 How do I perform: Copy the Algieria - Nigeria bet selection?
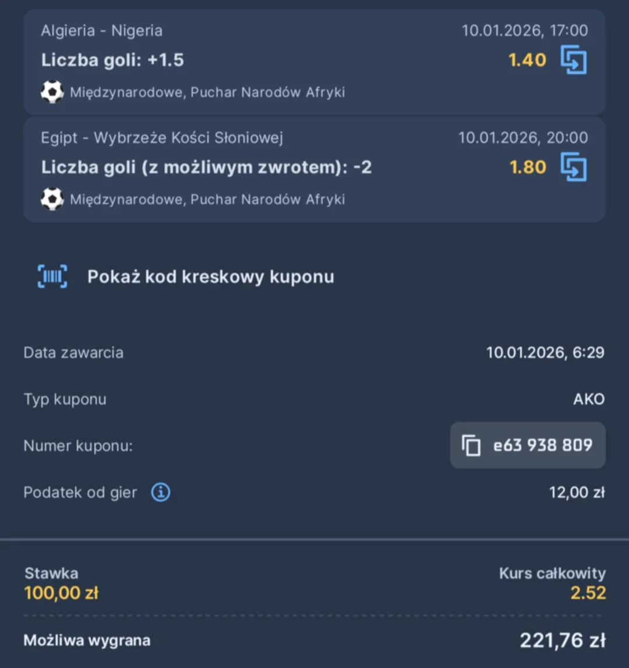574,61
